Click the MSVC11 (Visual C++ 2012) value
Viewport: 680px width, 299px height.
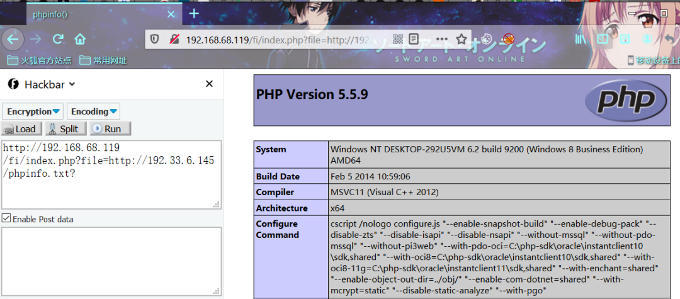[x=385, y=193]
